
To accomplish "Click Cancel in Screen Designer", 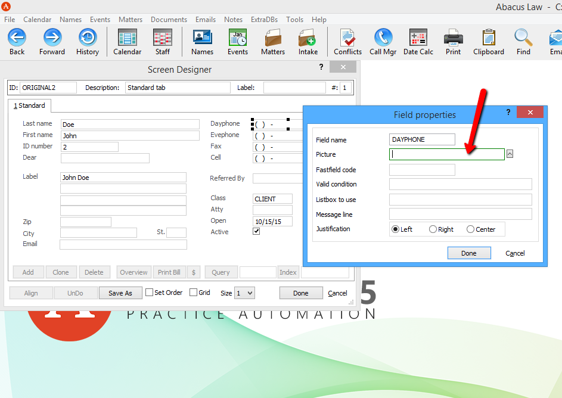I will pos(338,293).
